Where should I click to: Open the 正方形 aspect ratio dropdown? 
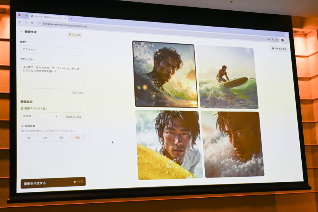tap(40, 116)
